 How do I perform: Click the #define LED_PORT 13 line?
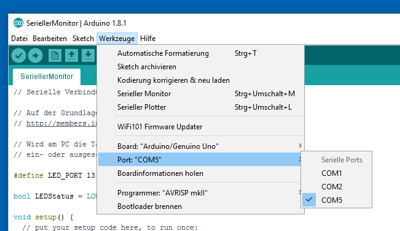click(54, 175)
